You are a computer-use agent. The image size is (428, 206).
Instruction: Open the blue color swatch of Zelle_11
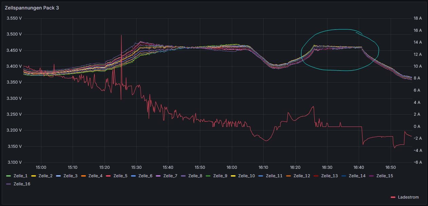click(261, 176)
